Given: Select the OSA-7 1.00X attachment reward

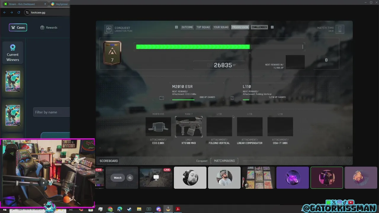Looking at the screenshot, I should coord(280,127).
